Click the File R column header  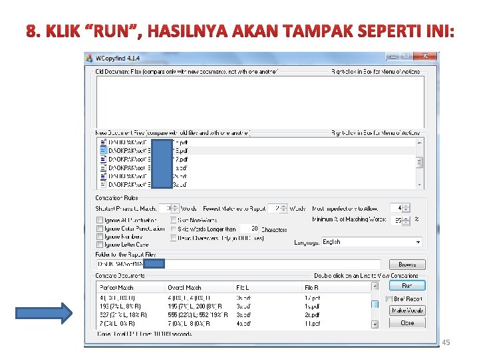pyautogui.click(x=336, y=288)
